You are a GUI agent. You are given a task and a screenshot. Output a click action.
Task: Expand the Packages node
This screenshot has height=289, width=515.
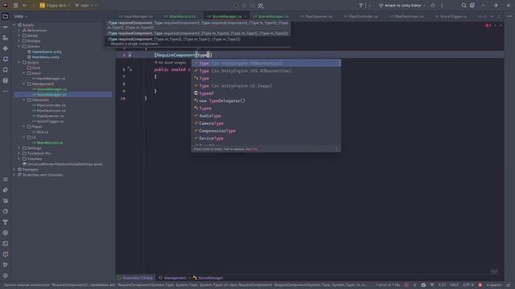tap(14, 169)
